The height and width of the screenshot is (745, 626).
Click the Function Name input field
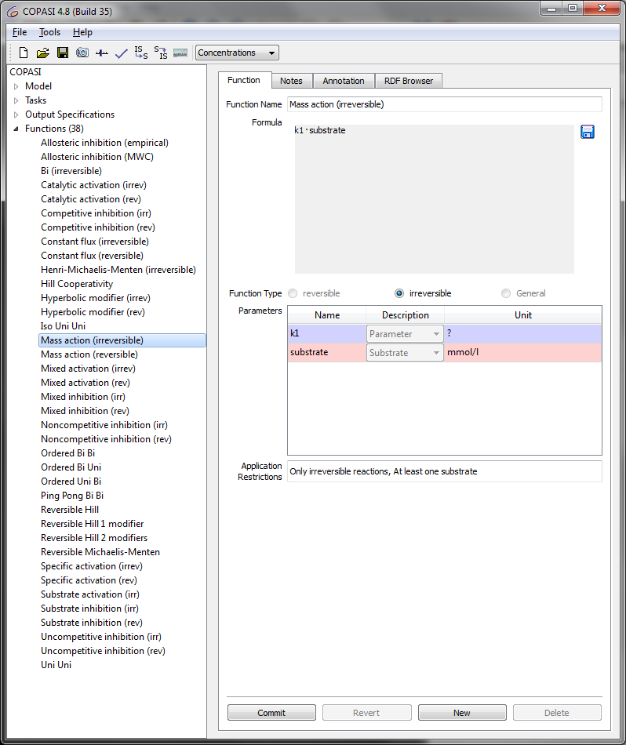[x=444, y=104]
